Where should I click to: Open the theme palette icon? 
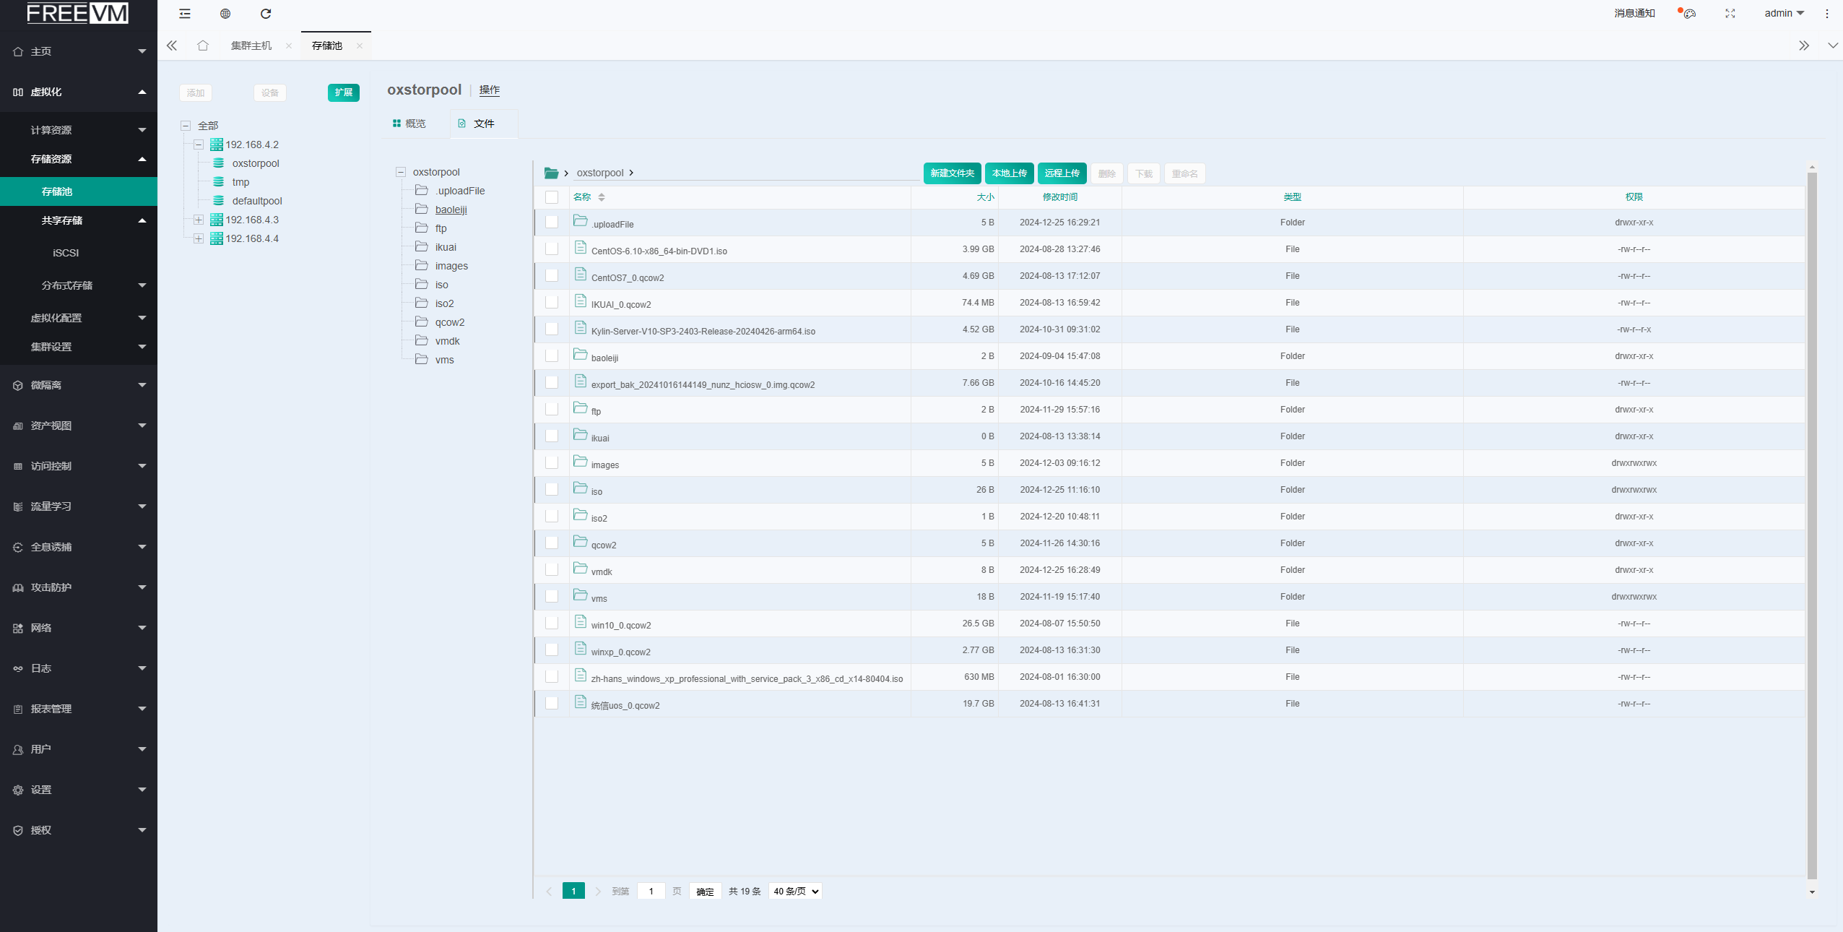(1689, 14)
